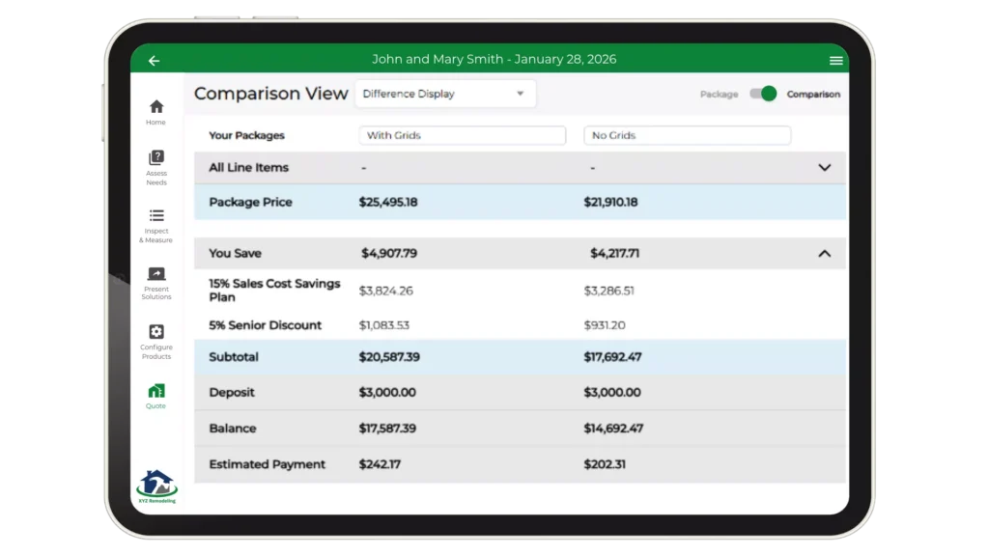Click the back arrow in header
The width and height of the screenshot is (989, 556).
click(x=154, y=61)
